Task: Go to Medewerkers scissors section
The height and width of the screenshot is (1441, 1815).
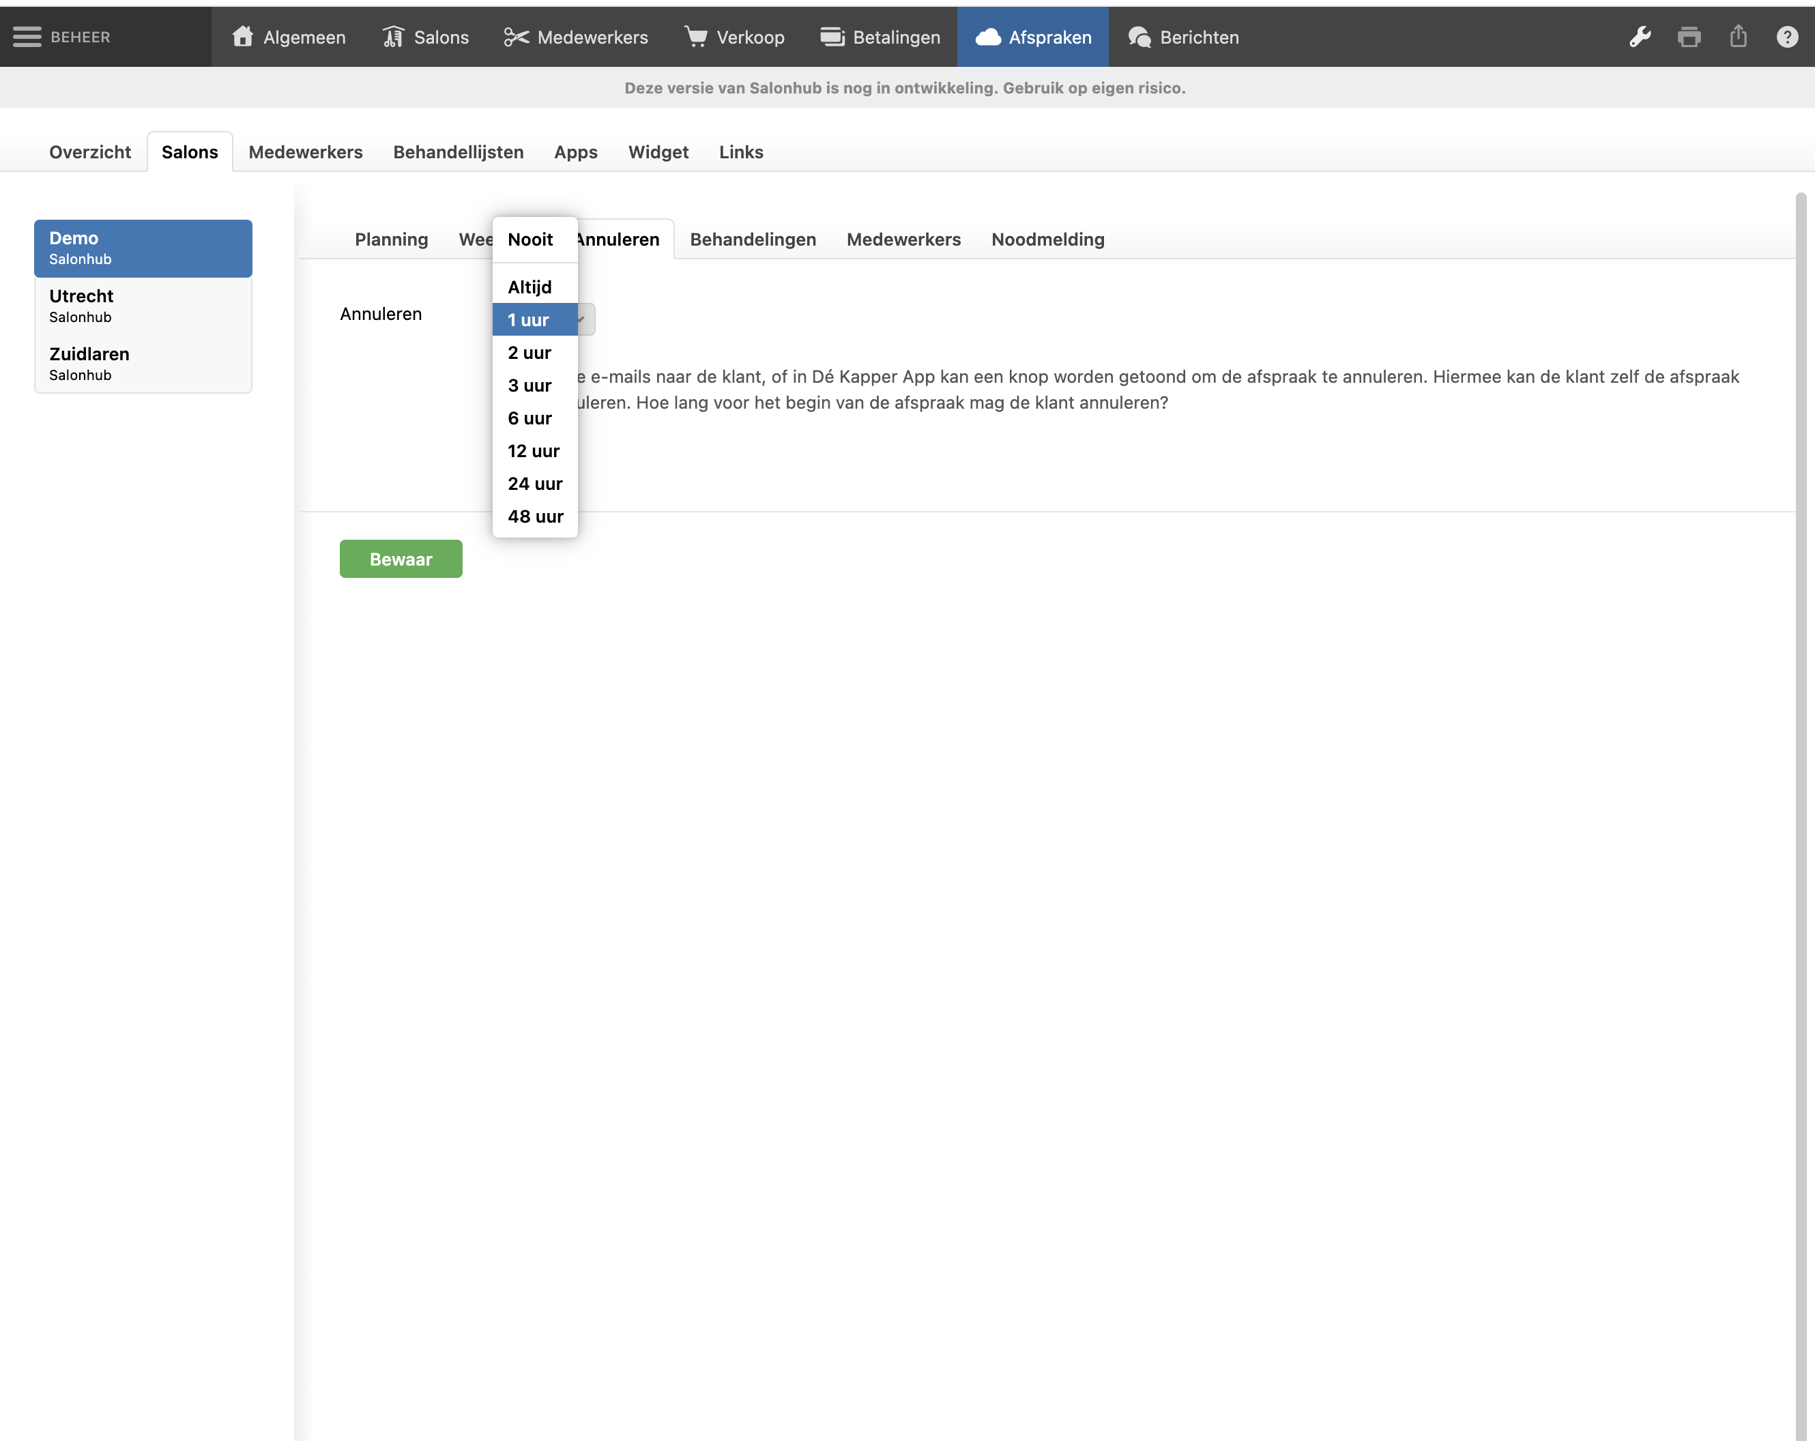Action: tap(576, 37)
